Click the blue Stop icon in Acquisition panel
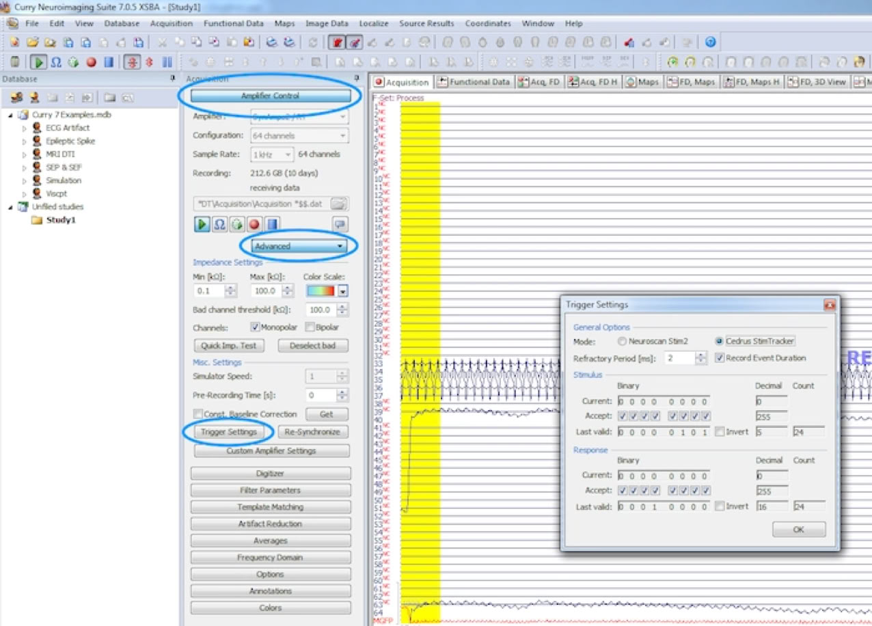 click(272, 224)
